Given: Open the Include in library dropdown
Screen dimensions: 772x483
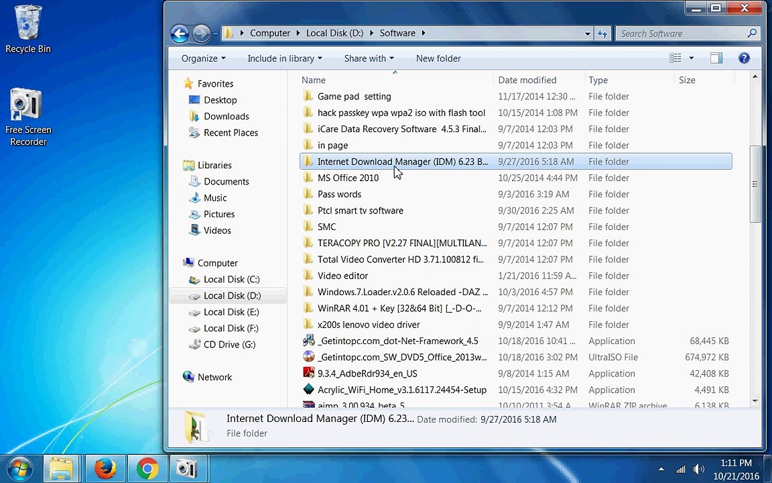Looking at the screenshot, I should point(285,58).
